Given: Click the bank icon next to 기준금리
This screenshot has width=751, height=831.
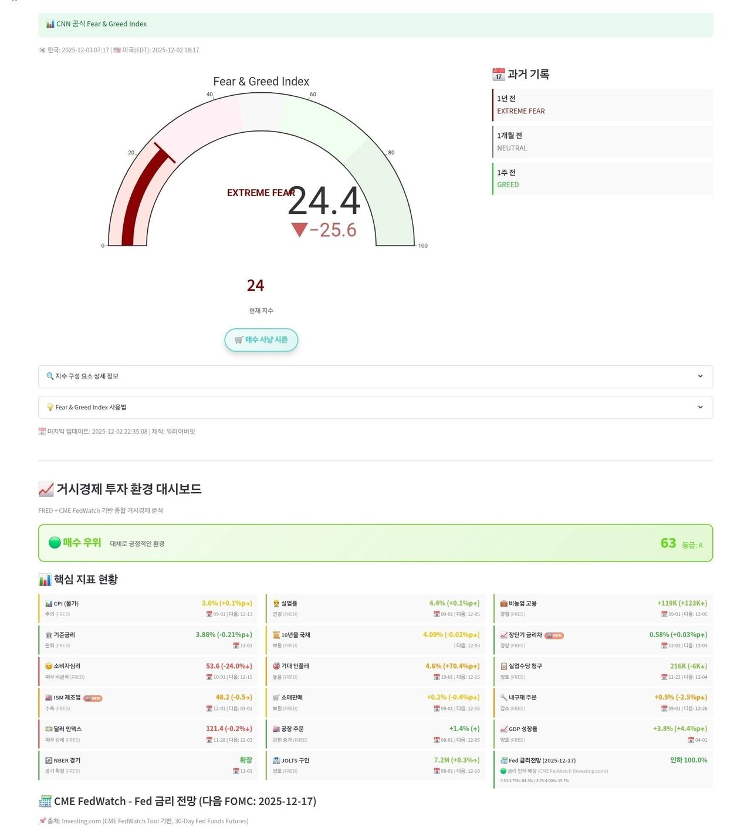Looking at the screenshot, I should (49, 634).
